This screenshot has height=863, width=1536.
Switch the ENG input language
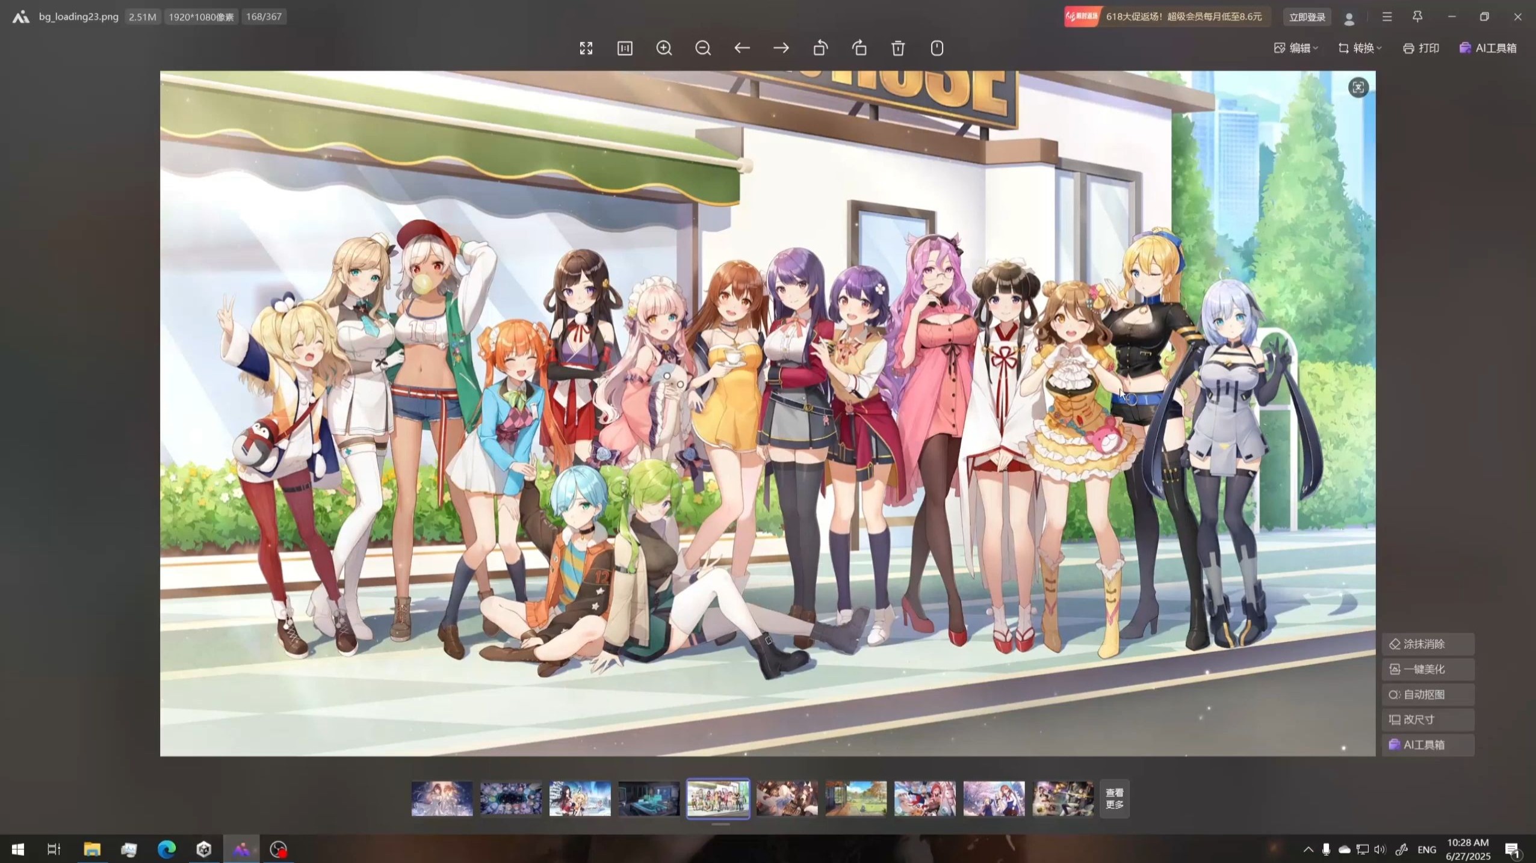click(x=1426, y=850)
